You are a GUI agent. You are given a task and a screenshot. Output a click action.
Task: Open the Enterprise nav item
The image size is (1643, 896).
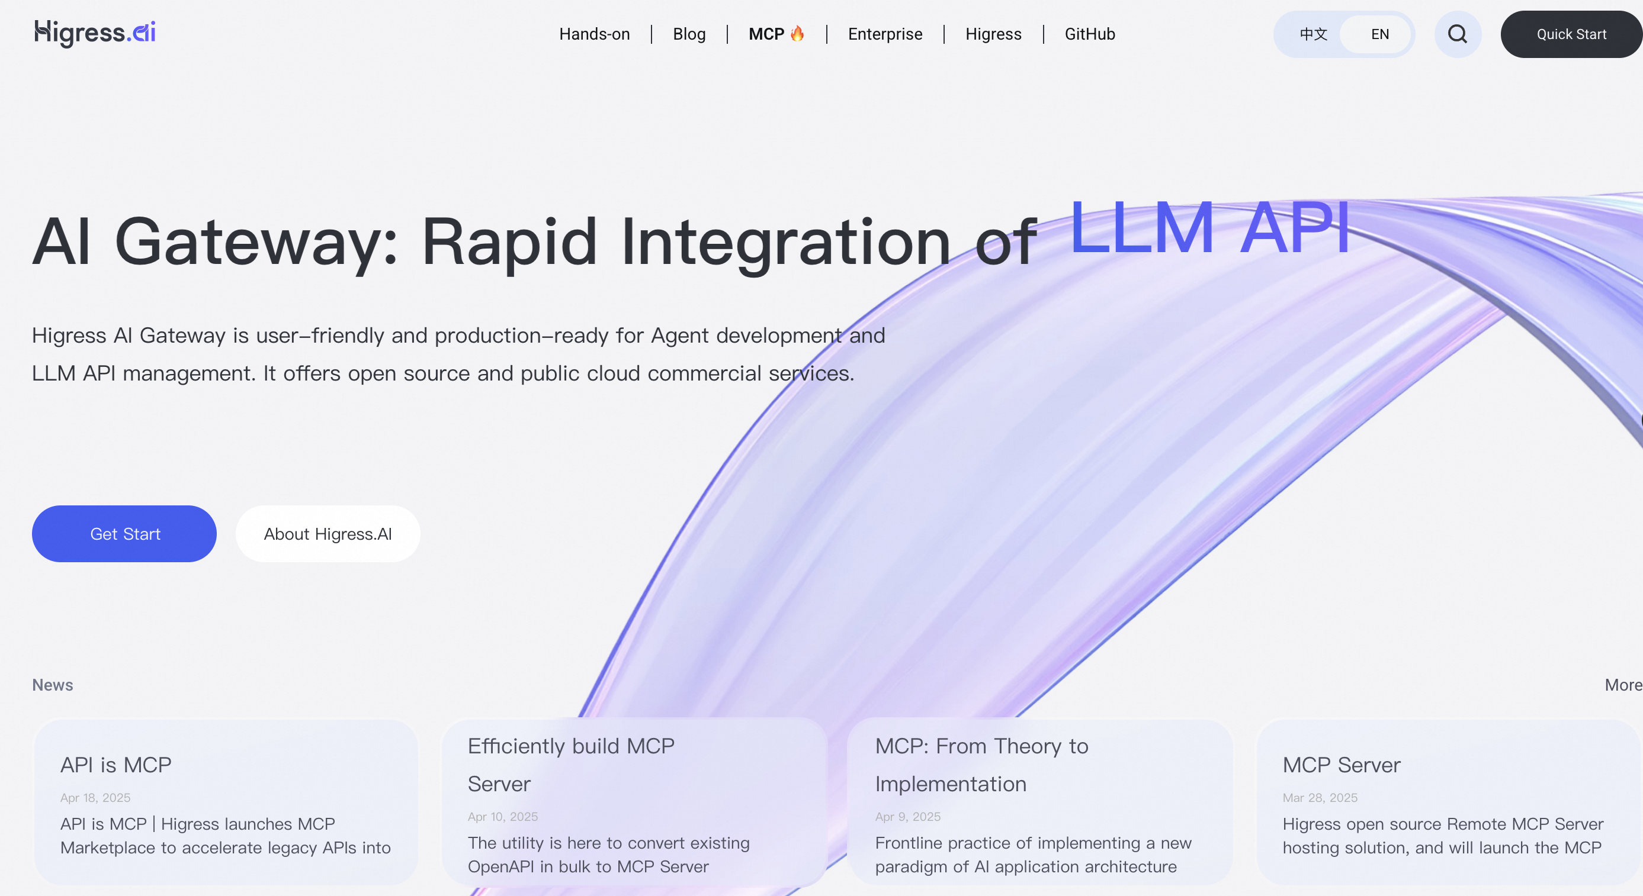[885, 34]
